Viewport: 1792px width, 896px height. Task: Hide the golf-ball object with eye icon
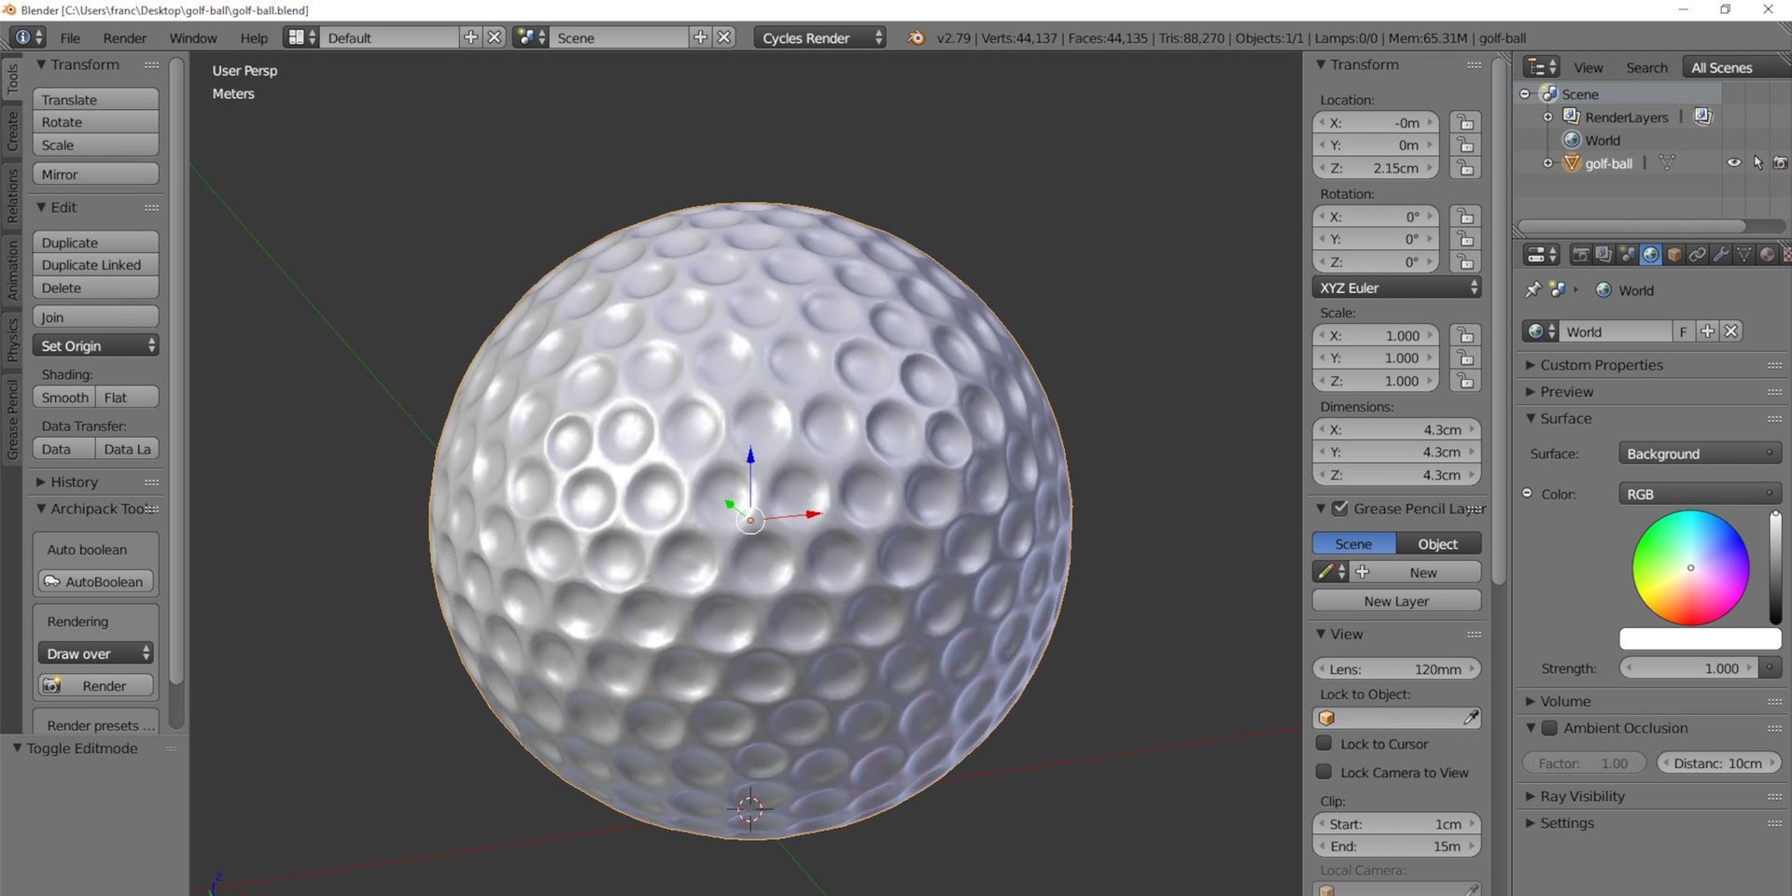click(1733, 162)
